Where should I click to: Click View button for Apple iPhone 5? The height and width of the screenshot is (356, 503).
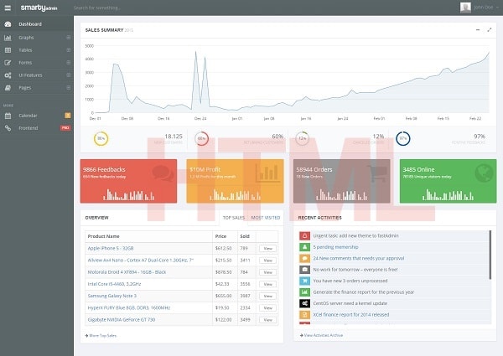click(267, 249)
